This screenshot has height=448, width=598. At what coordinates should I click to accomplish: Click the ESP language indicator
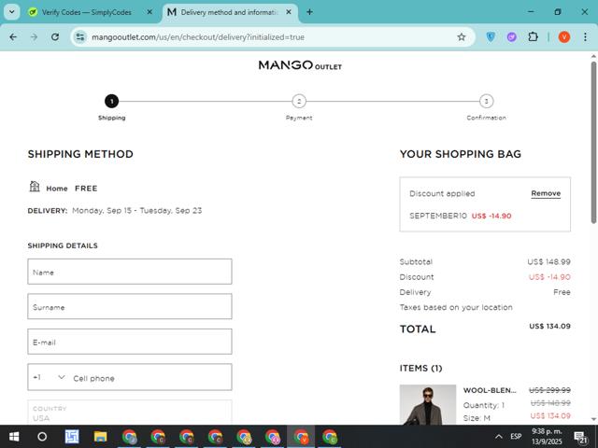(x=516, y=437)
